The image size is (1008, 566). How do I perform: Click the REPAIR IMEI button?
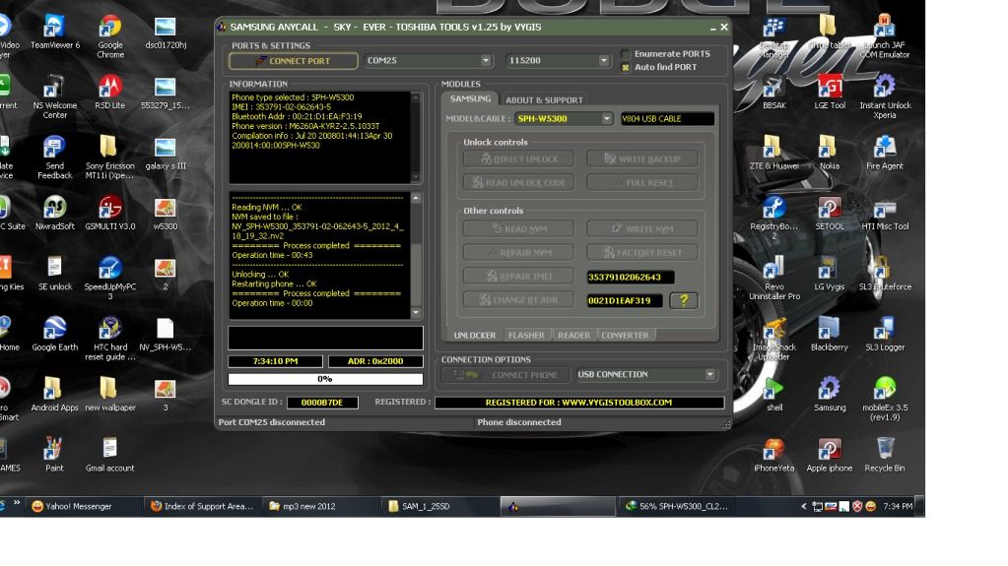click(x=519, y=277)
